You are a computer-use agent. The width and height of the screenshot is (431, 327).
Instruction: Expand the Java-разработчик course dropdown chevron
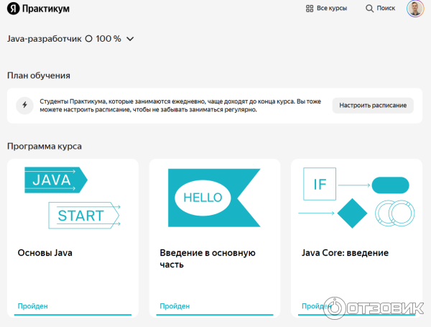[x=130, y=39]
